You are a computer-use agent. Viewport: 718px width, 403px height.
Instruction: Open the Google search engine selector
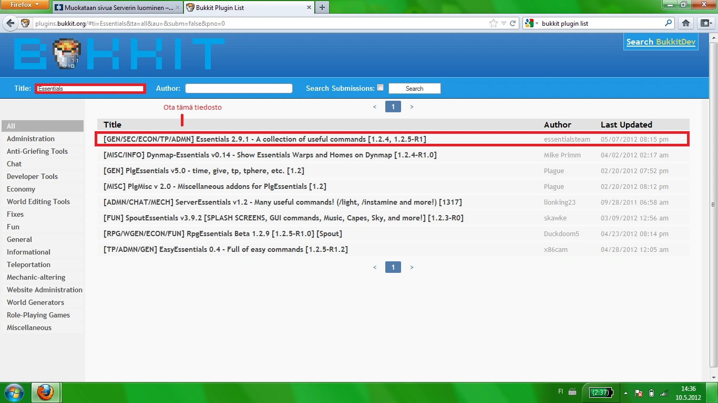[530, 24]
